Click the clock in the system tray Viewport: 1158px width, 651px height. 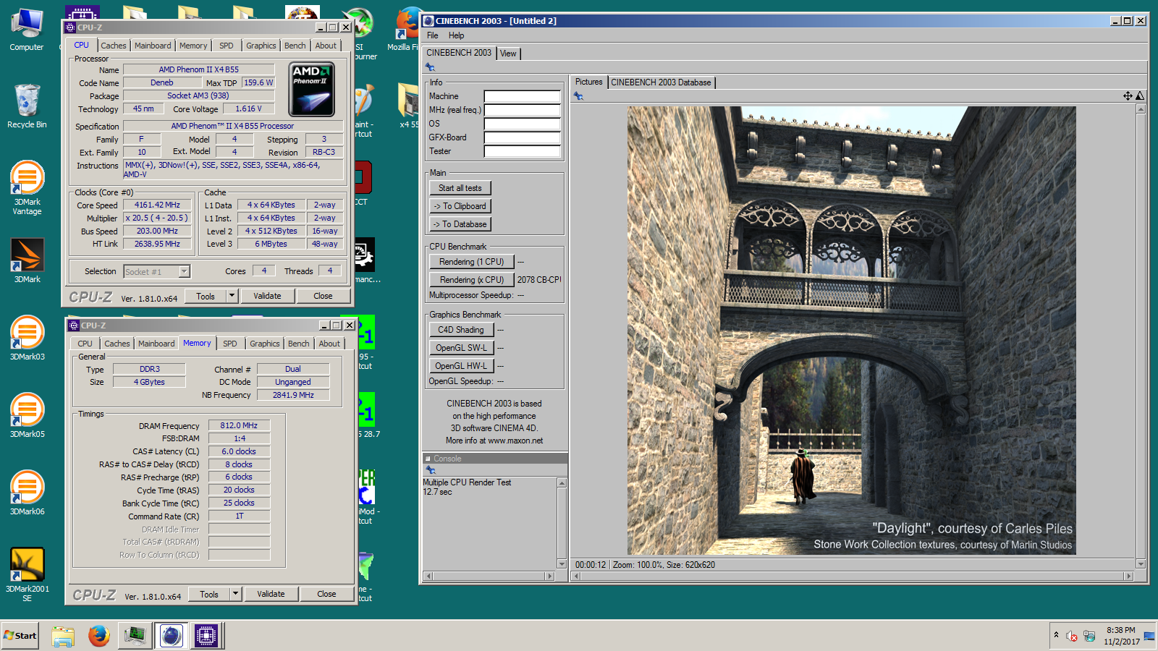[x=1121, y=636]
